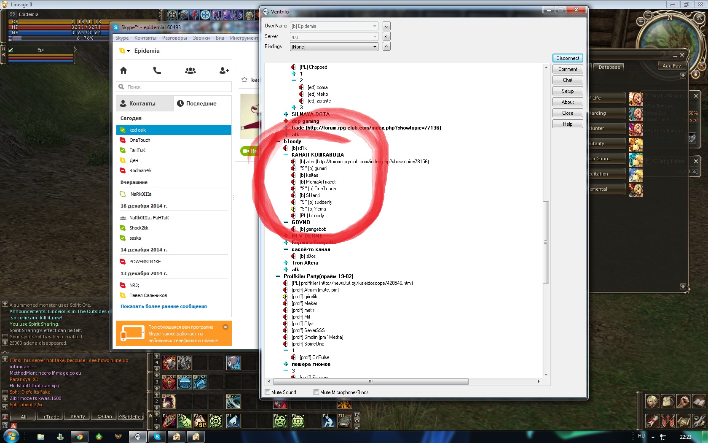Click Ventrilo vertical scrollbar thumb

546,242
